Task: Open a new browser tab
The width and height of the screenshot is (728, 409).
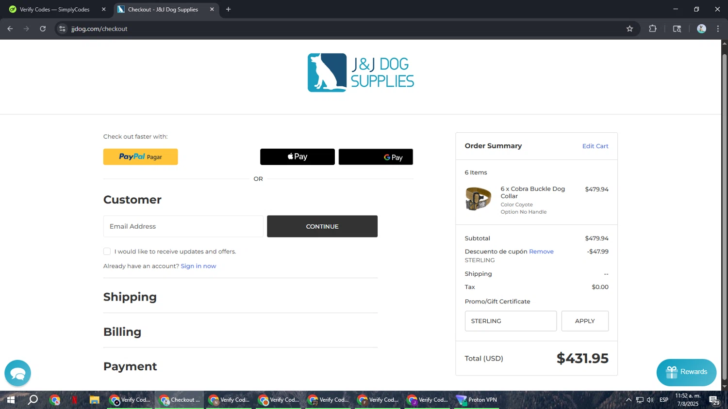Action: (229, 9)
